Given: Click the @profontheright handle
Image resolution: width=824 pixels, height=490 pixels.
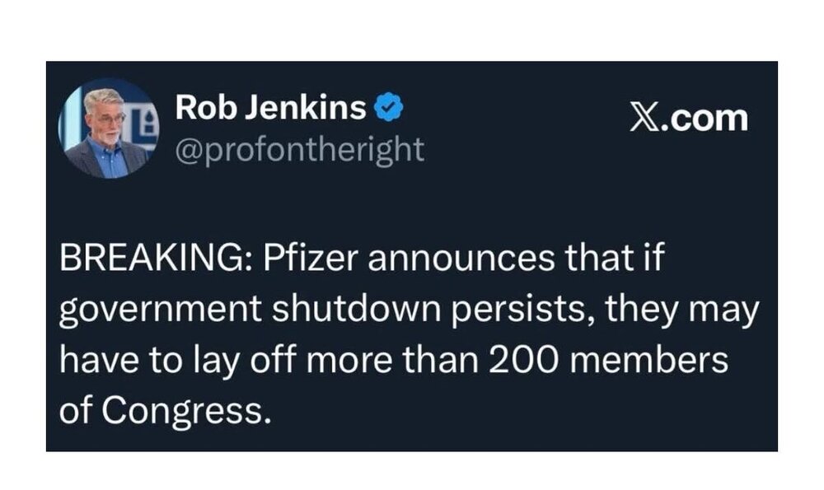Looking at the screenshot, I should [x=300, y=149].
